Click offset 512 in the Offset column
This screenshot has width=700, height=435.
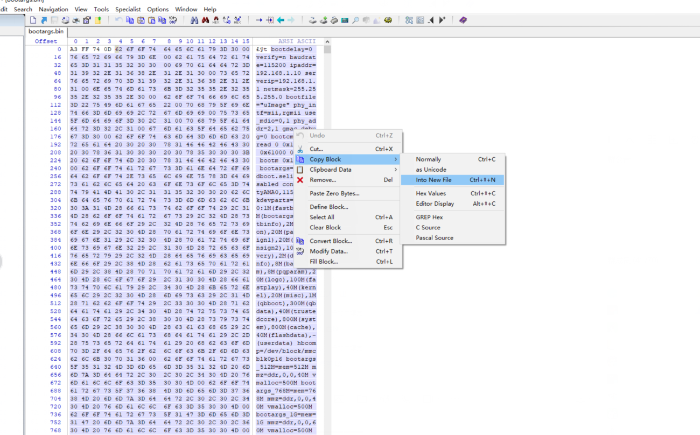55,303
